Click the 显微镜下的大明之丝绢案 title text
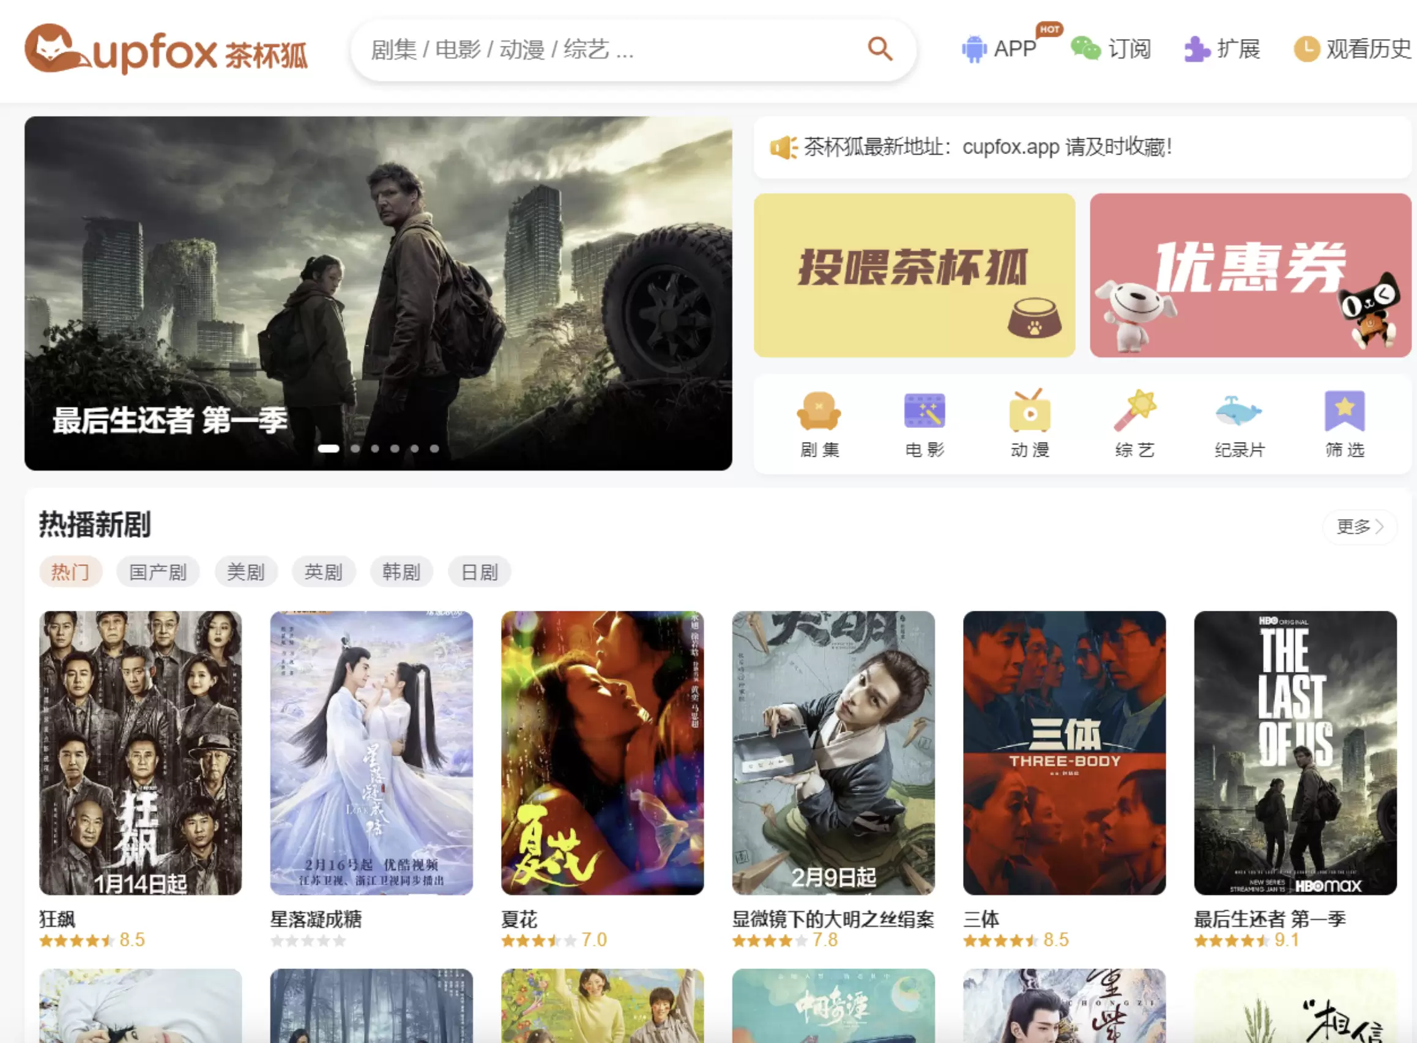This screenshot has height=1043, width=1417. [x=833, y=919]
